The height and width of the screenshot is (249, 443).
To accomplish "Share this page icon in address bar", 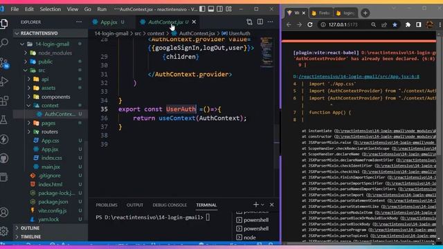I will pos(384,25).
